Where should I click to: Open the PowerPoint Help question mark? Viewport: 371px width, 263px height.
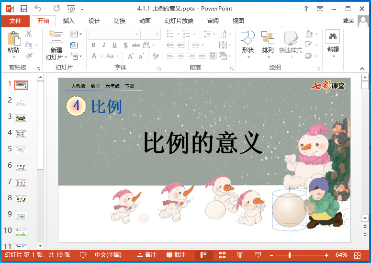(306, 9)
